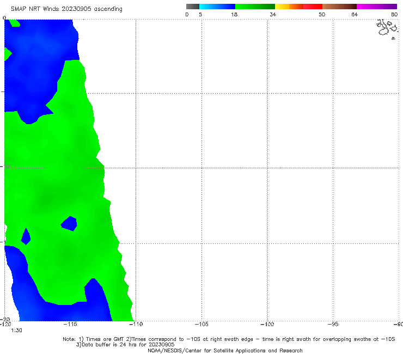The image size is (403, 354).
Task: Click the longitude label '-95'
Action: [x=333, y=324]
